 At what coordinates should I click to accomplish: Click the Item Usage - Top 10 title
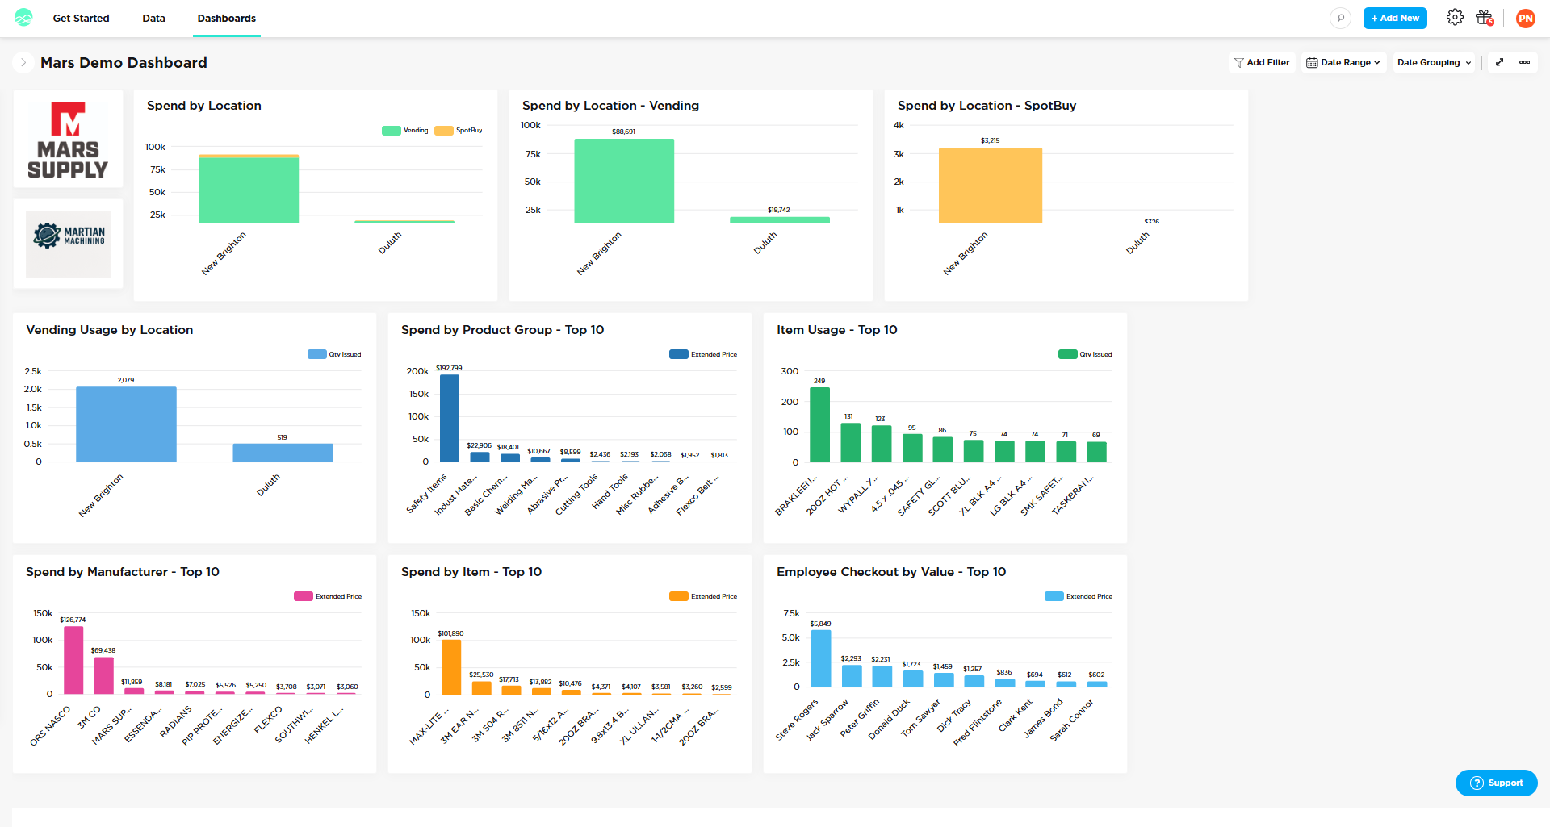tap(836, 330)
